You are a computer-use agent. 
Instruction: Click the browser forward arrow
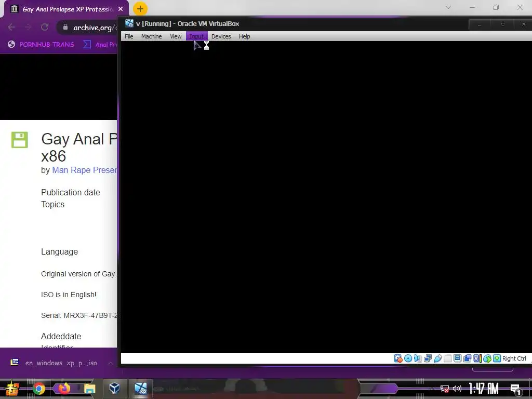[28, 27]
